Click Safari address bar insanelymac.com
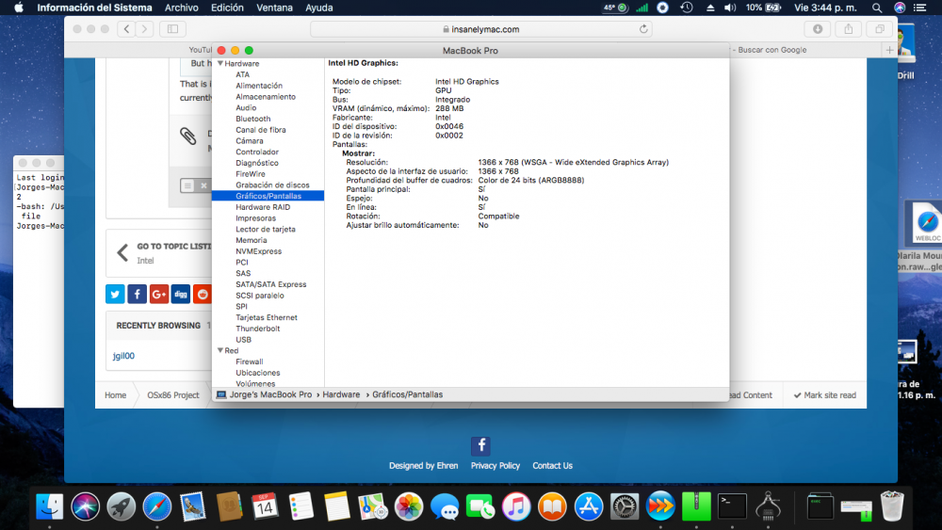 tap(480, 29)
